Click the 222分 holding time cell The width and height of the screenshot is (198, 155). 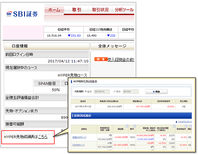pos(172,135)
